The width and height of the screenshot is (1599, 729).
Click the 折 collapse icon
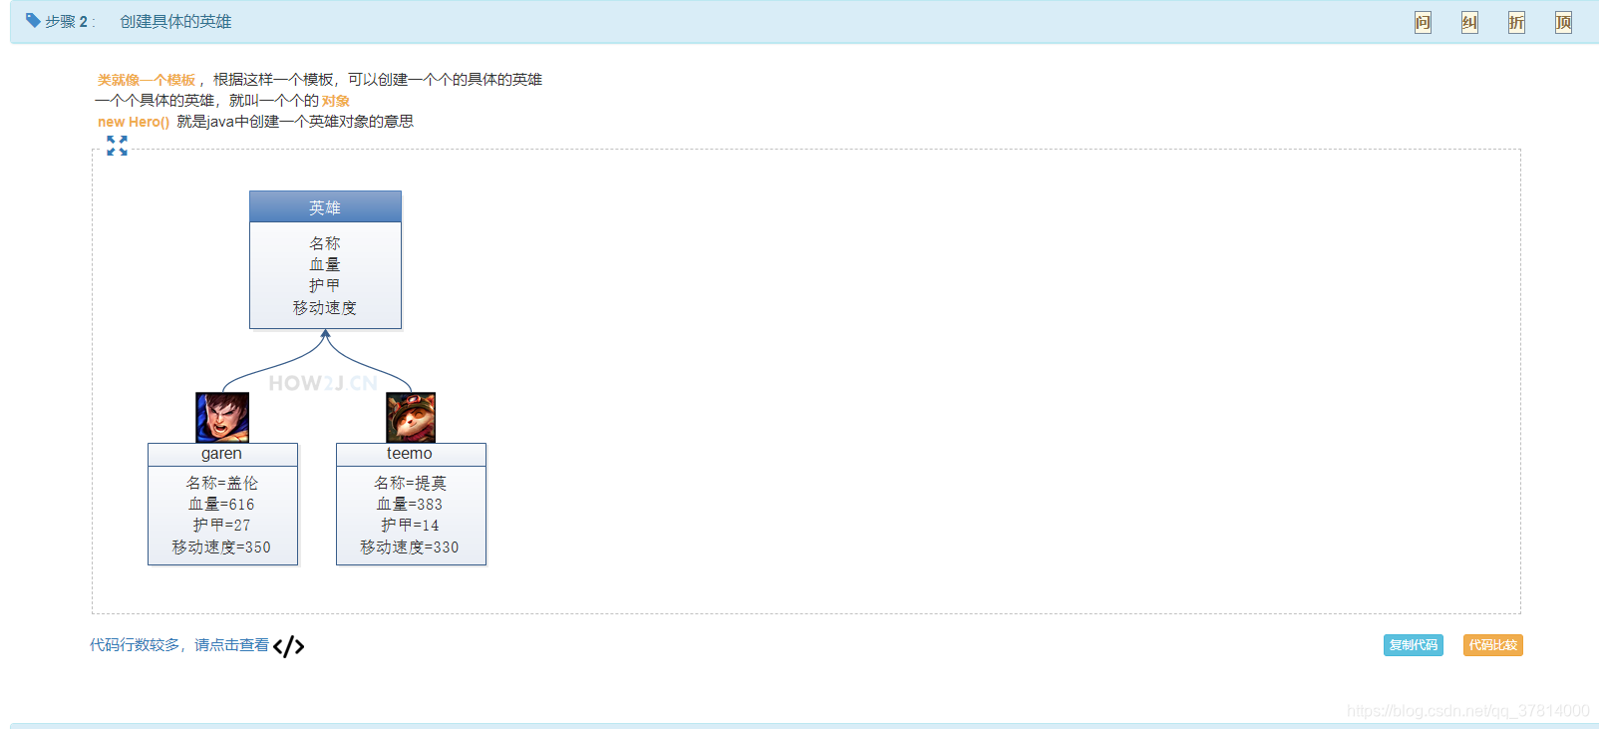(1516, 22)
